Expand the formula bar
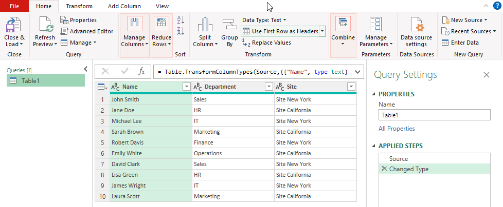This screenshot has width=503, height=207. [x=358, y=72]
